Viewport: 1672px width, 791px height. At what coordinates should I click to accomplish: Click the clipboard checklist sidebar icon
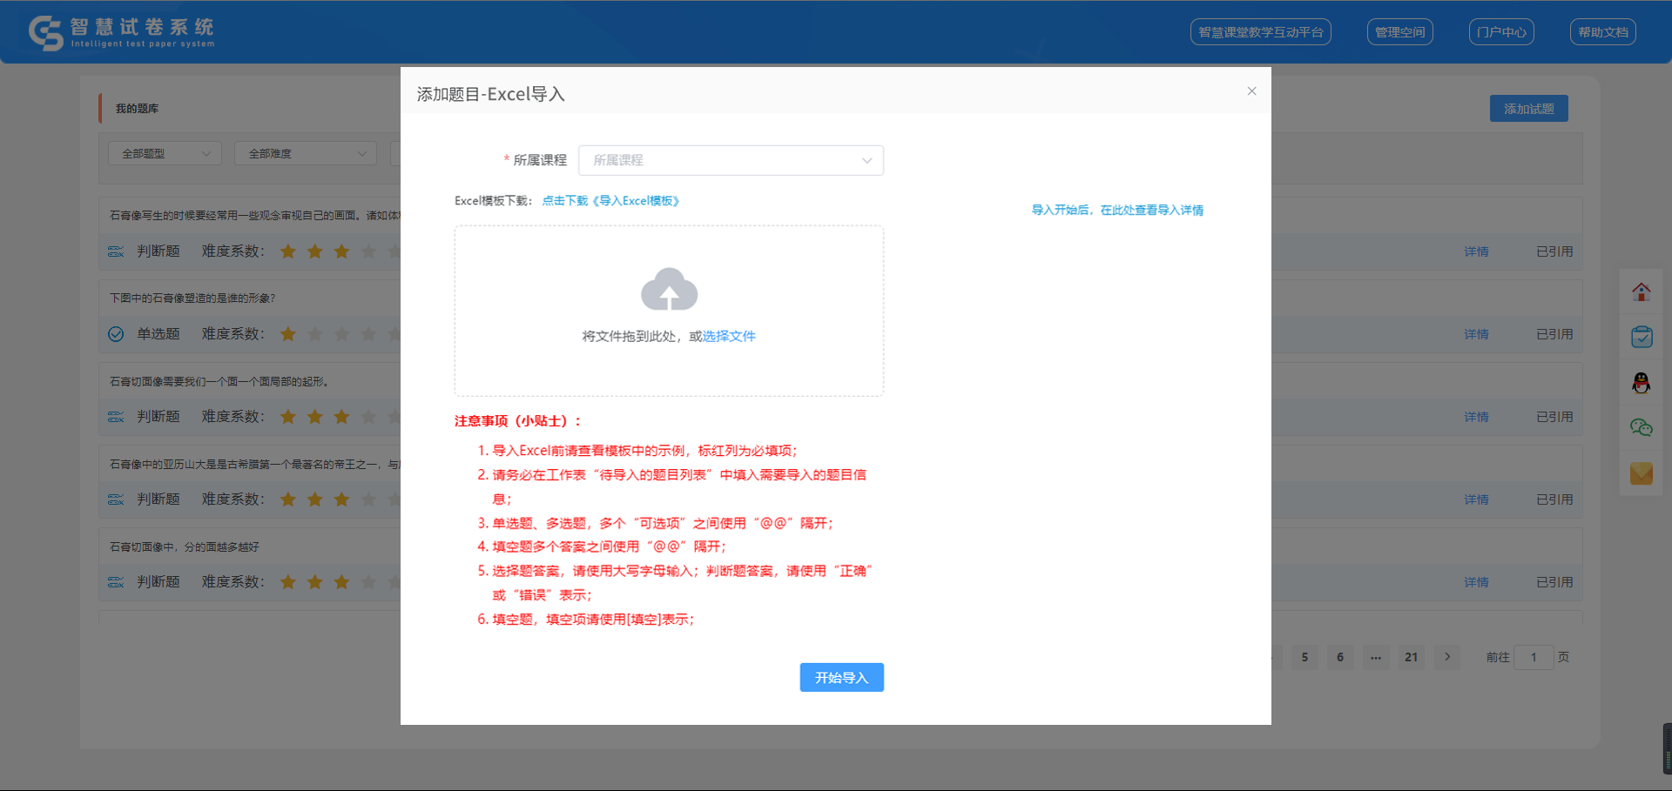1641,338
